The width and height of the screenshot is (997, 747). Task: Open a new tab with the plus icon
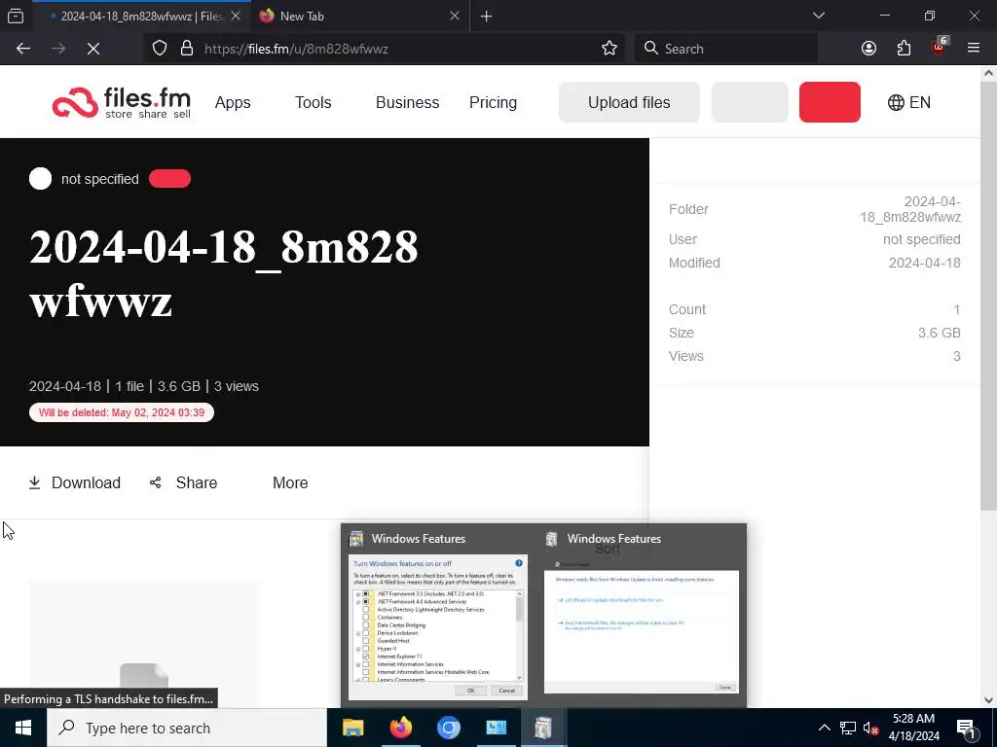pos(487,17)
